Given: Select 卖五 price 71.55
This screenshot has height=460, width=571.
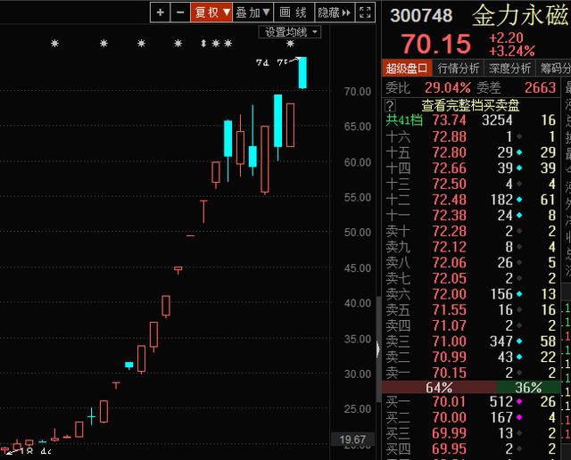Looking at the screenshot, I should click(449, 309).
